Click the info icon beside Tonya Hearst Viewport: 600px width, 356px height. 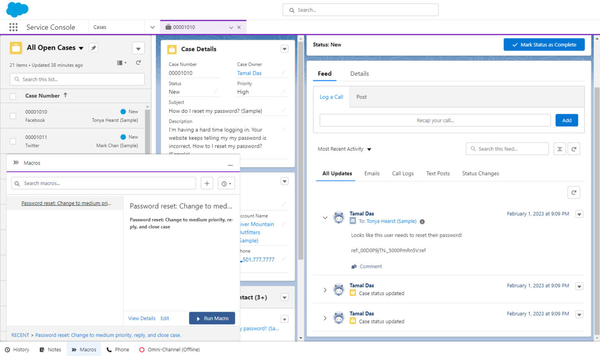point(422,221)
